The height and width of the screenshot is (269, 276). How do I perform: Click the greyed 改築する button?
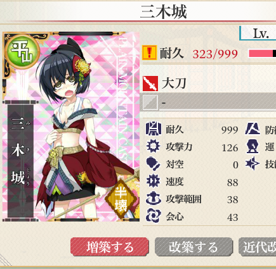(194, 247)
